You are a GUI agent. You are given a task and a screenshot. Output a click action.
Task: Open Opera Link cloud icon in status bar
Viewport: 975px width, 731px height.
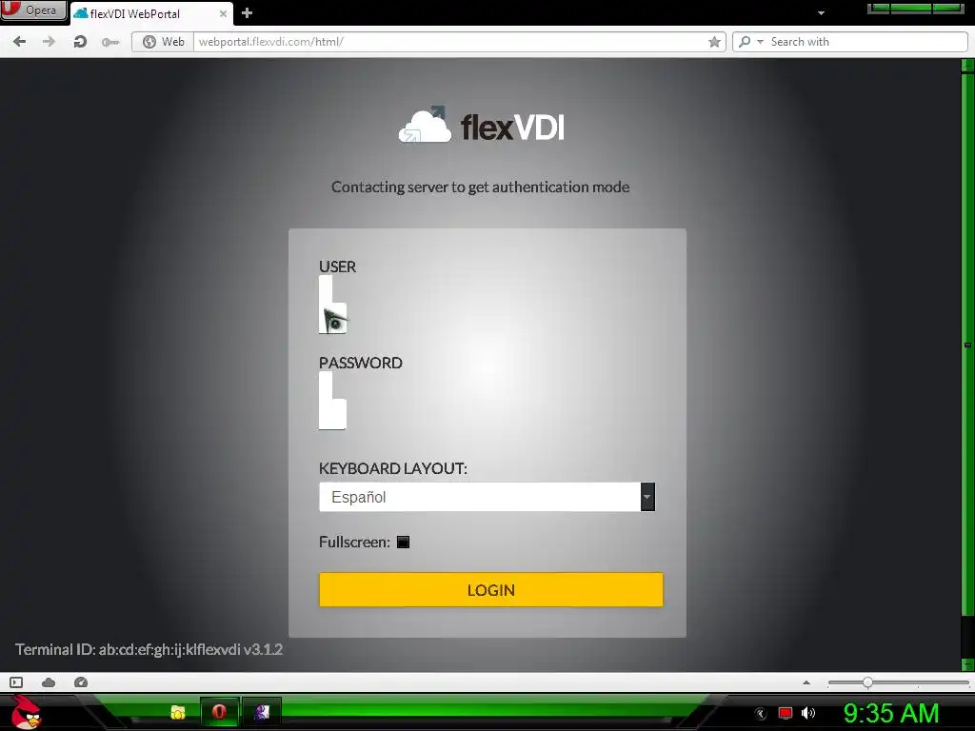point(49,682)
